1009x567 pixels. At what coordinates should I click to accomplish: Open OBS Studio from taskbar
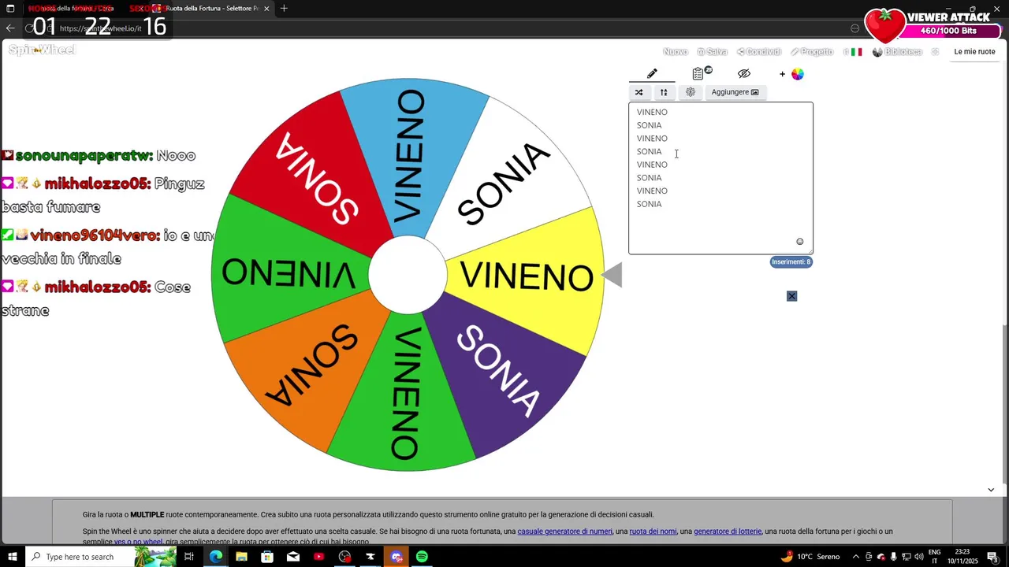click(344, 557)
